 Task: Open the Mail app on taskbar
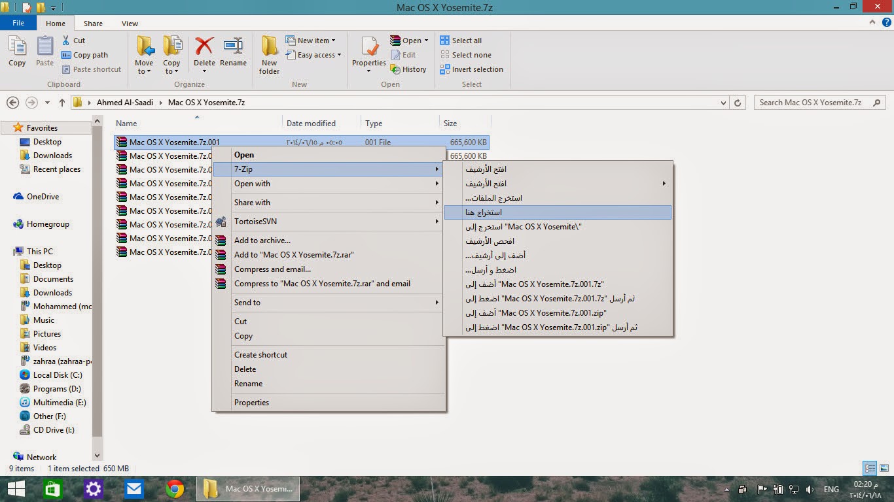click(134, 489)
